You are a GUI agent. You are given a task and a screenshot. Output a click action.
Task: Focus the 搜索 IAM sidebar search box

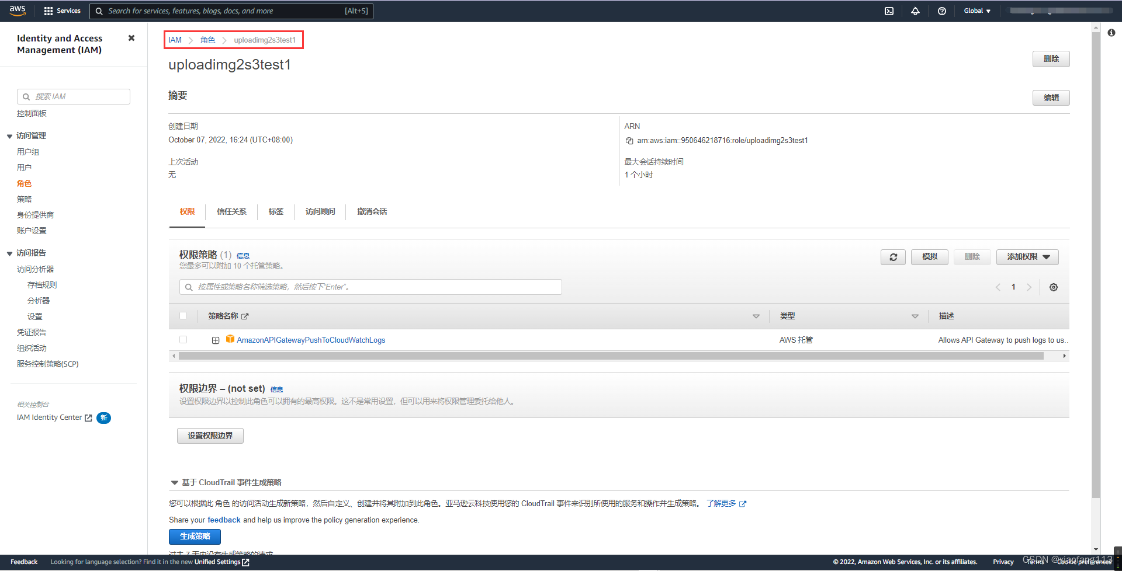[x=74, y=97]
